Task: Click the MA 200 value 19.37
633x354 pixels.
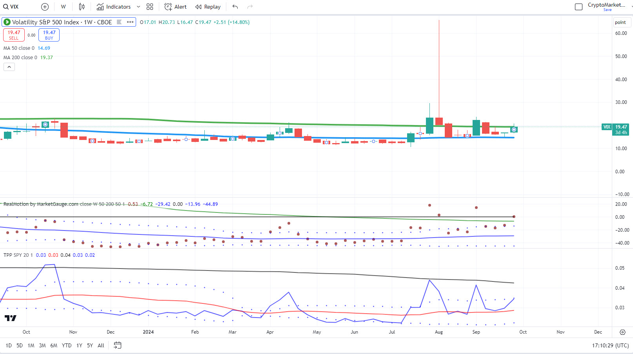Action: click(x=47, y=58)
